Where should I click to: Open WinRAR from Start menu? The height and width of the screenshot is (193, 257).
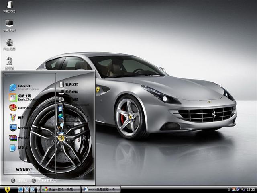click(19, 138)
